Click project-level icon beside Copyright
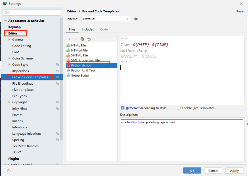Screen dimensions: 248x176 (57, 102)
